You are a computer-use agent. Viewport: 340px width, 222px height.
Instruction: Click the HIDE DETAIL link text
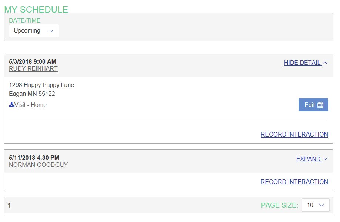point(302,63)
